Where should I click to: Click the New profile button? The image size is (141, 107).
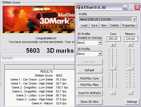pyautogui.click(x=104, y=25)
